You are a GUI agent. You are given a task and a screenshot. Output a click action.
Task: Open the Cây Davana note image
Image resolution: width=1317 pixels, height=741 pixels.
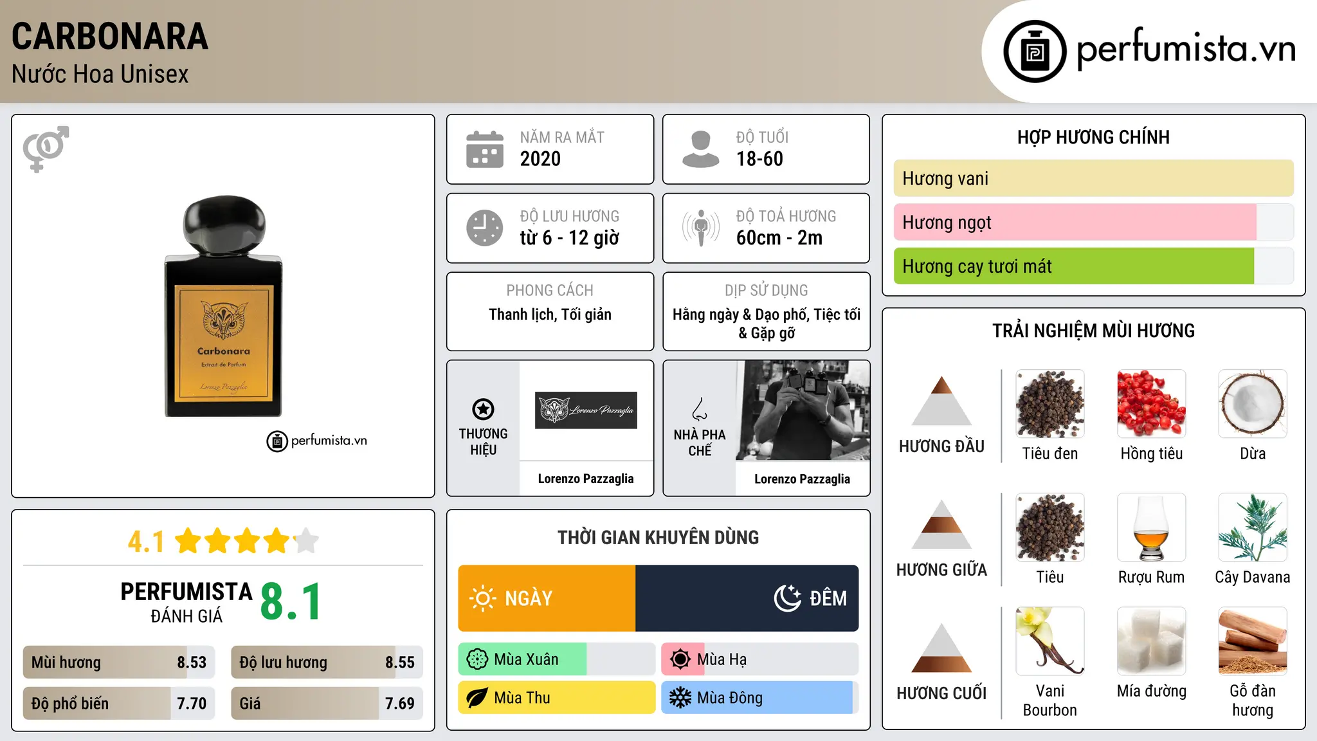pos(1253,527)
